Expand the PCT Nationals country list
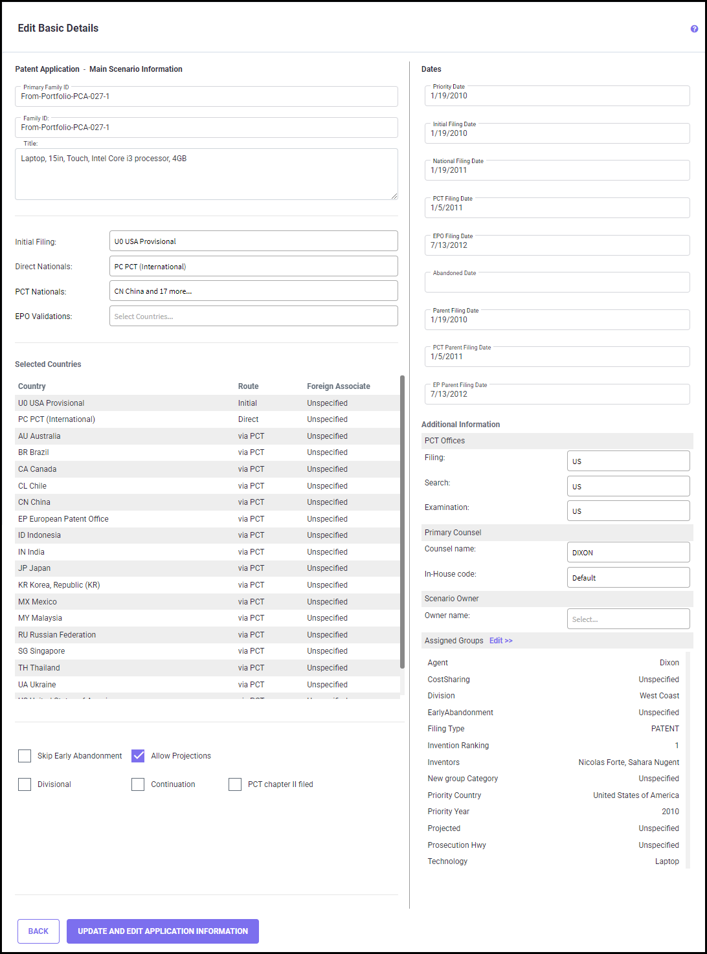This screenshot has height=954, width=707. [x=253, y=291]
